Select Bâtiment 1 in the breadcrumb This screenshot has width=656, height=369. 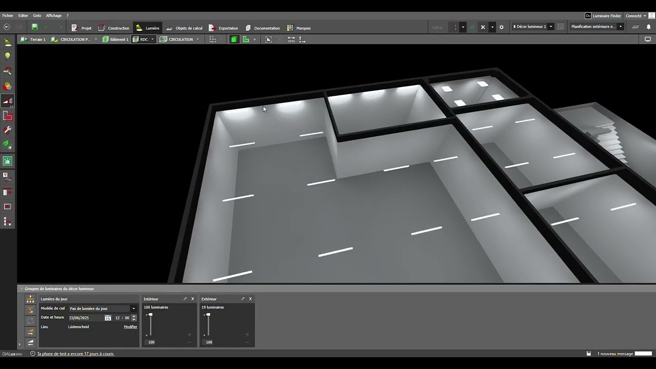click(x=115, y=39)
